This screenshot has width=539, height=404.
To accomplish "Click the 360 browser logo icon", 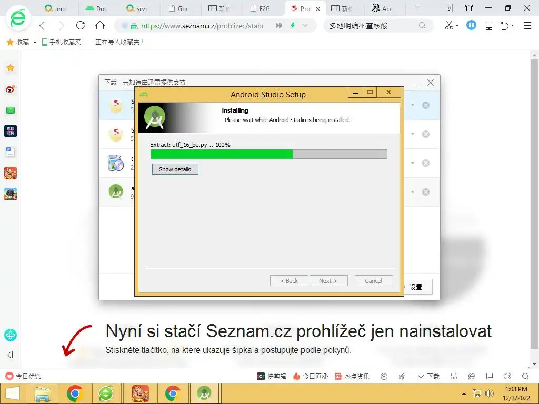I will [x=18, y=18].
